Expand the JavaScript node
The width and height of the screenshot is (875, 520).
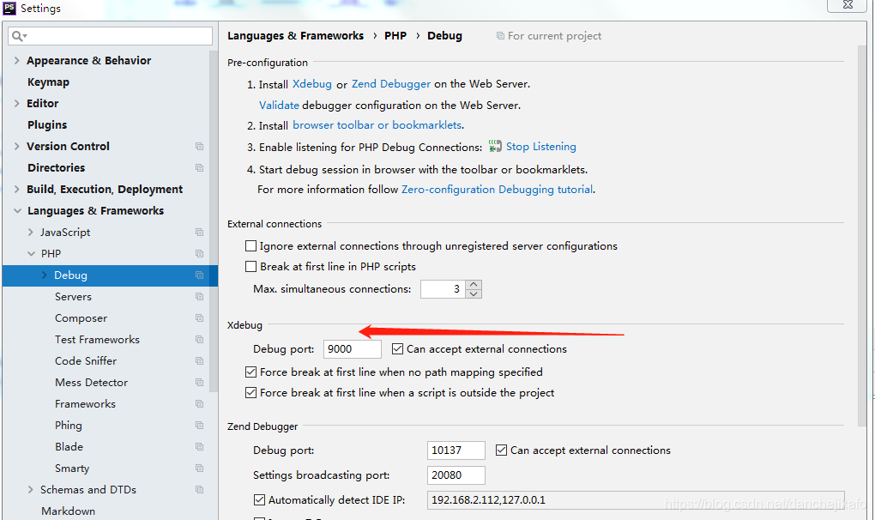tap(31, 232)
